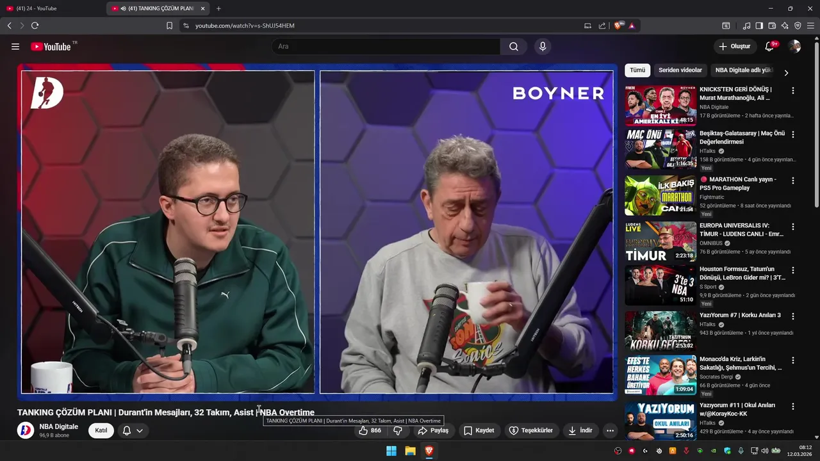Click the search magnifier button
This screenshot has width=820, height=461.
click(x=514, y=46)
